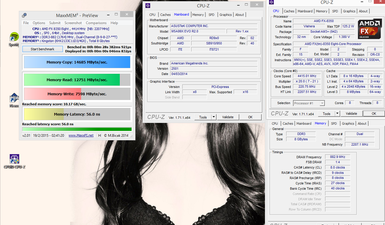
Task: Click CPU-Z app icon in processor window title bar
Action: (272, 2)
